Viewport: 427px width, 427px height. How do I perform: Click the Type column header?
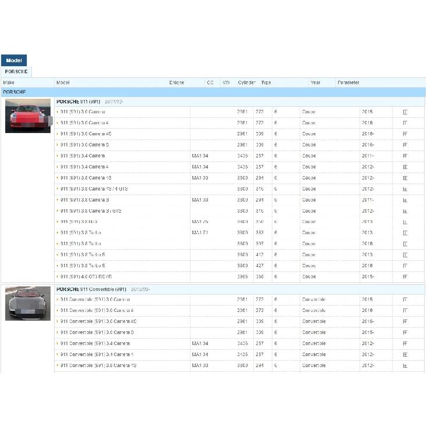point(266,82)
